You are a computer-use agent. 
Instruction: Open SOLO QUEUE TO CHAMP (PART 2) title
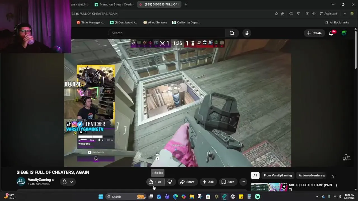coord(311,187)
